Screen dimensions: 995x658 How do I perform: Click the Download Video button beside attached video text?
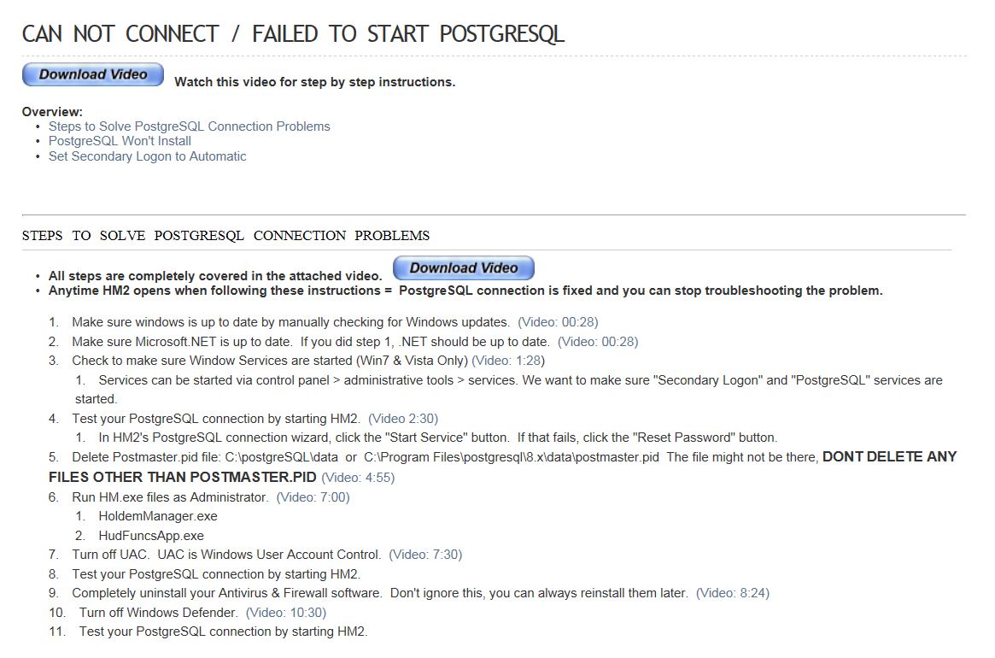(x=463, y=267)
